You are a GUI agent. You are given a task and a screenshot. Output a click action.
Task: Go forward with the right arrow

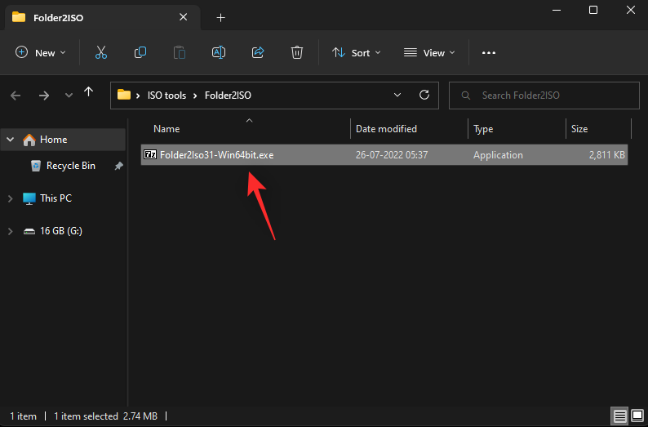click(x=44, y=96)
